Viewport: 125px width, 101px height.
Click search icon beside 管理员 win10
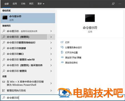click(4, 59)
